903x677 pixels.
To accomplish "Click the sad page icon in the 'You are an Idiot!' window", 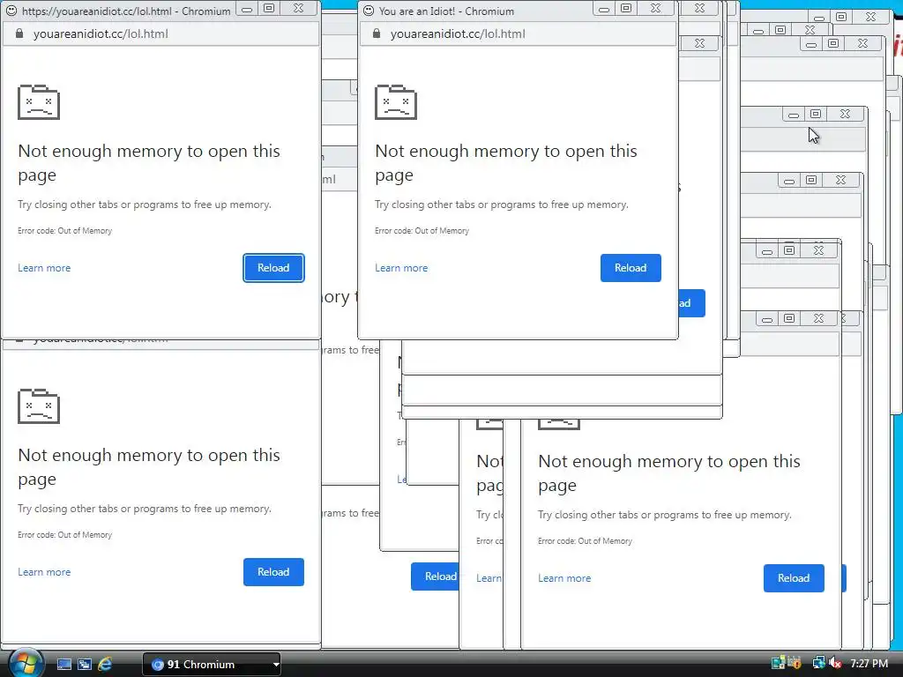I will 396,102.
